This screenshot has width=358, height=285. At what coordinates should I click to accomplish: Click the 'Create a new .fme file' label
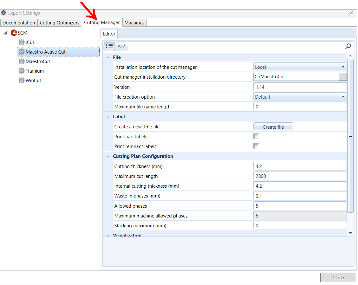[x=137, y=126]
